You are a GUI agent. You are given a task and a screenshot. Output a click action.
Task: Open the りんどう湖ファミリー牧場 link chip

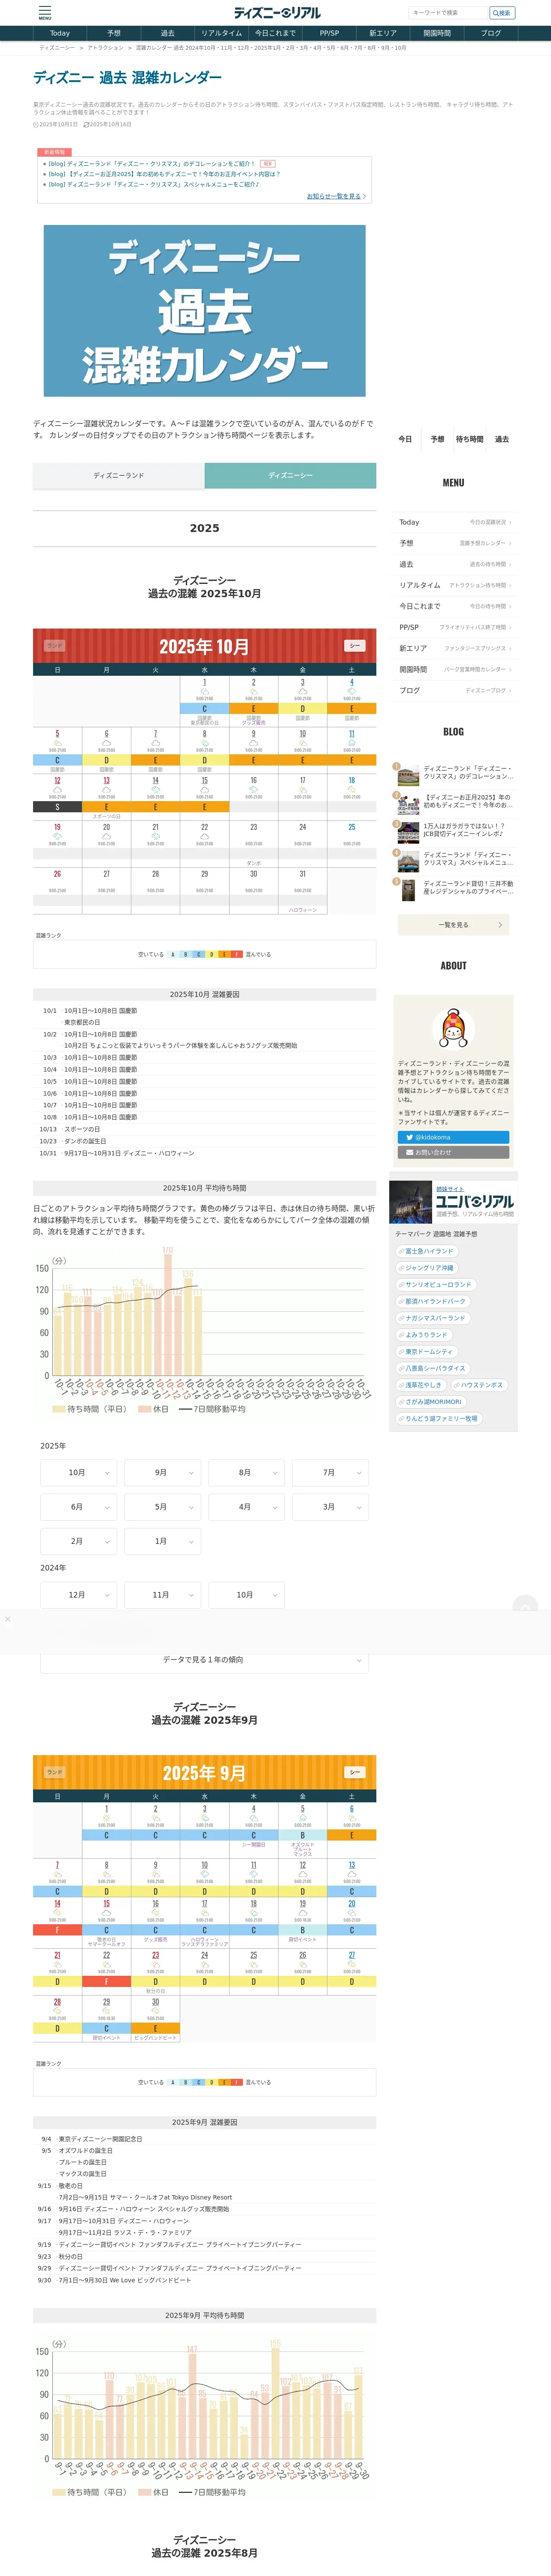439,1418
